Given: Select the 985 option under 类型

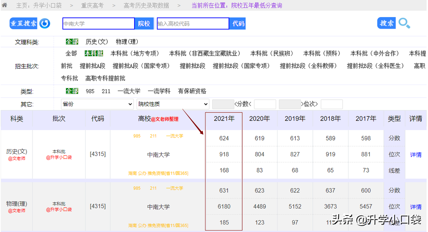Looking at the screenshot, I should point(90,91).
